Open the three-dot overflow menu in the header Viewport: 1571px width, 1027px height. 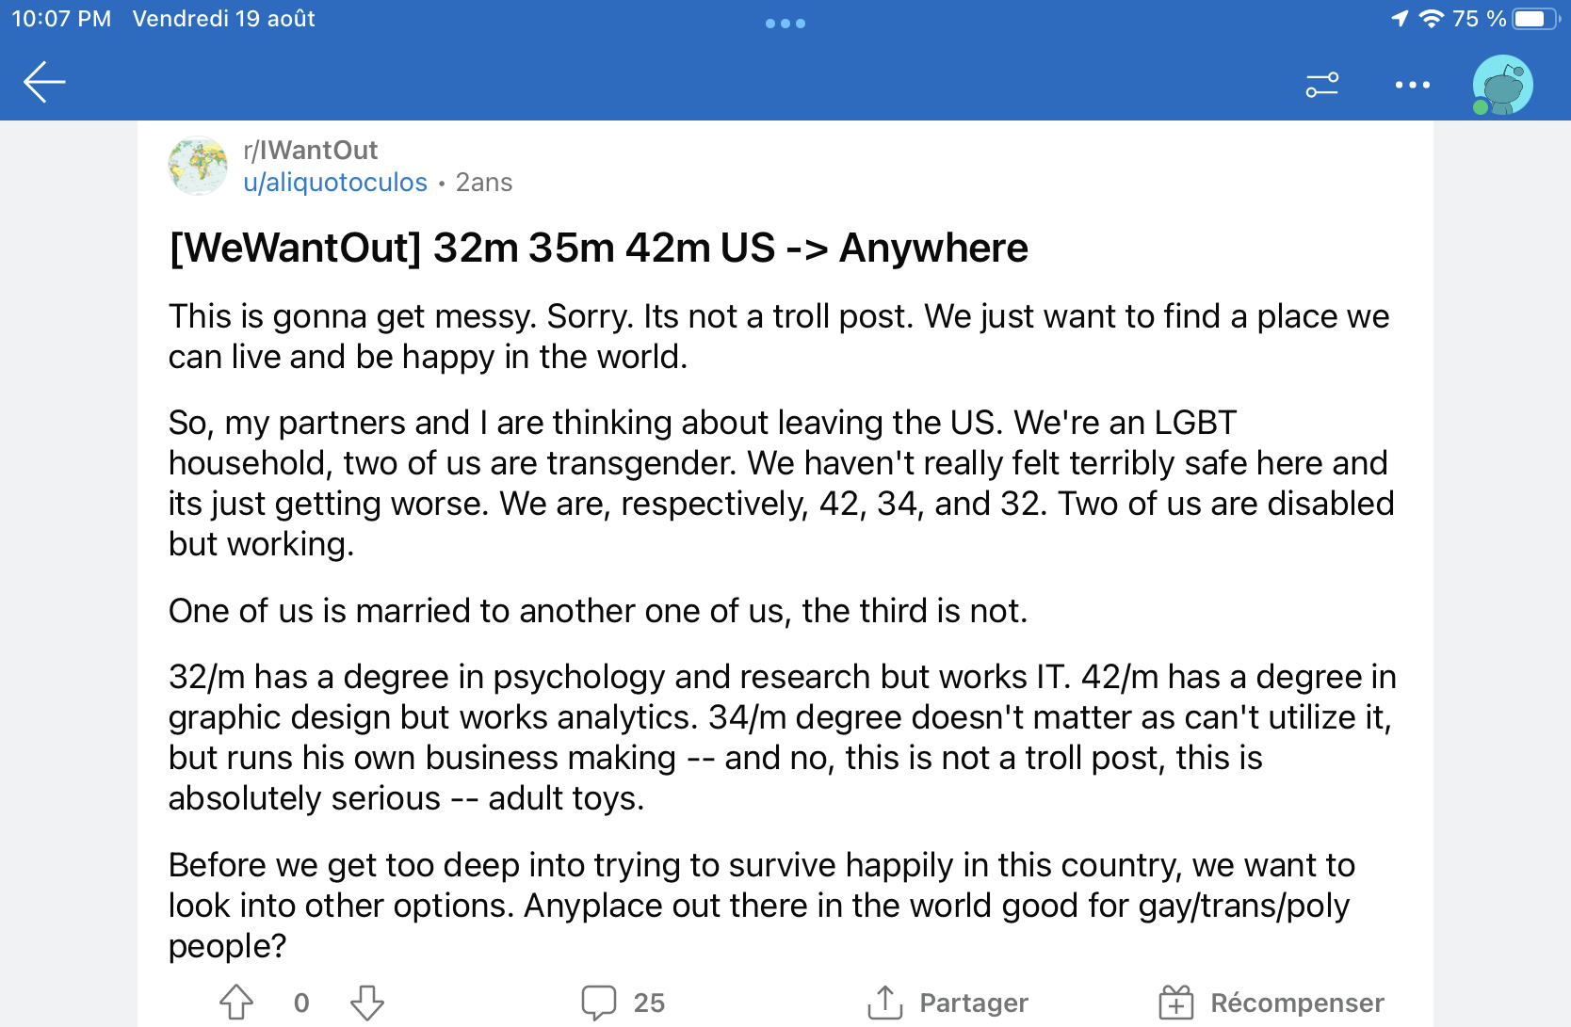pyautogui.click(x=1412, y=85)
